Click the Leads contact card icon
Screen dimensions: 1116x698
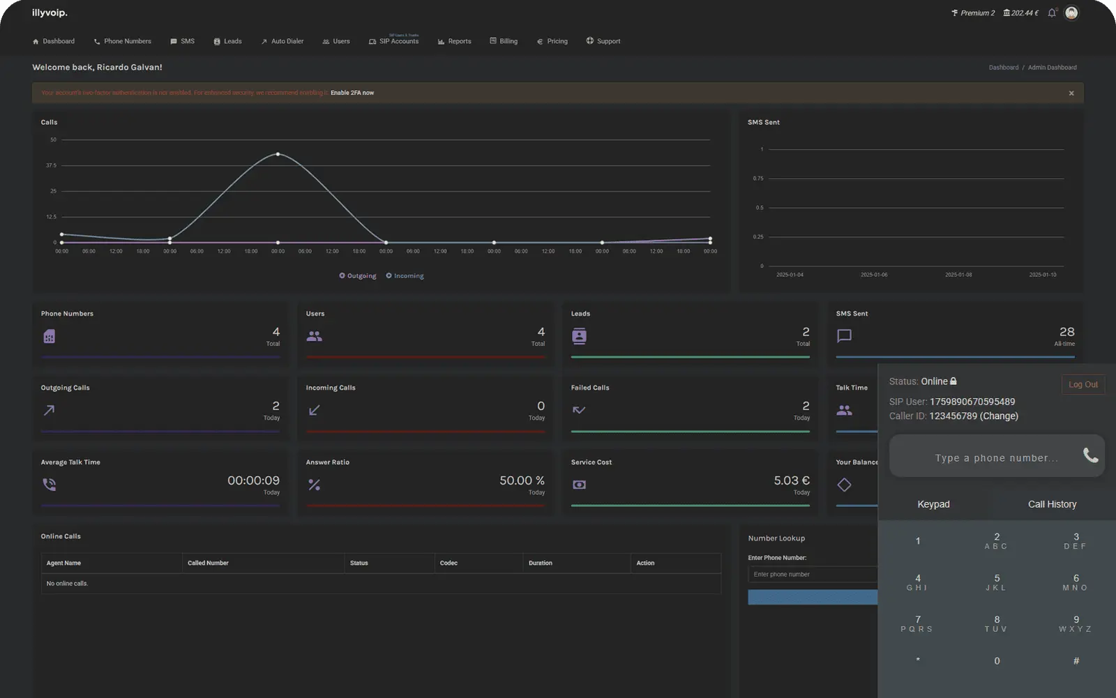tap(579, 336)
